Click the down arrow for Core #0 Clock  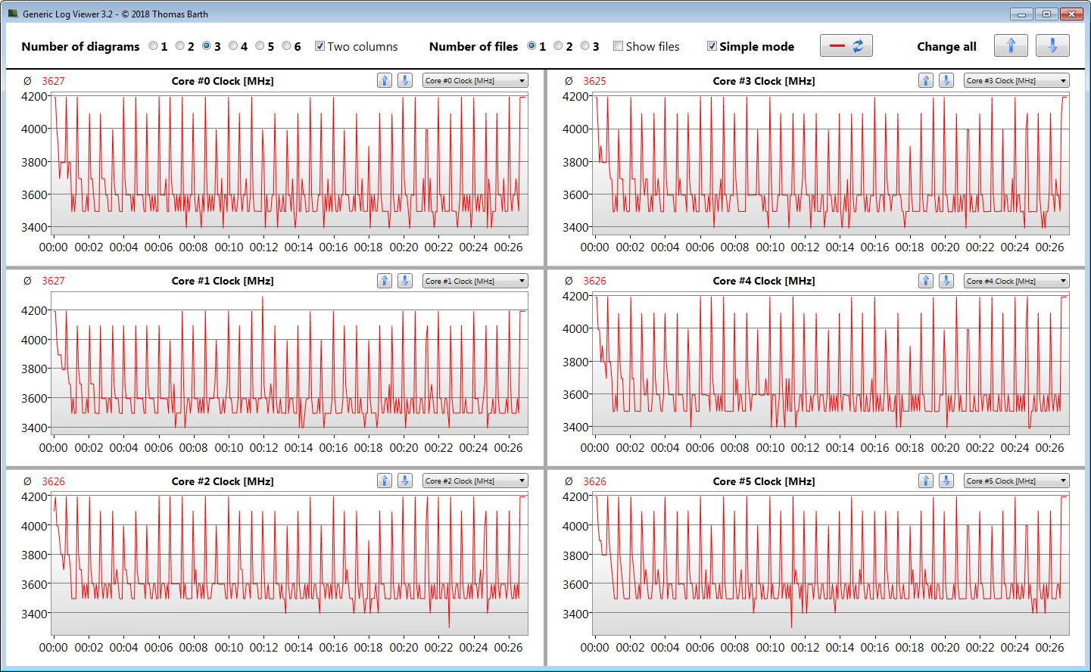pos(405,80)
